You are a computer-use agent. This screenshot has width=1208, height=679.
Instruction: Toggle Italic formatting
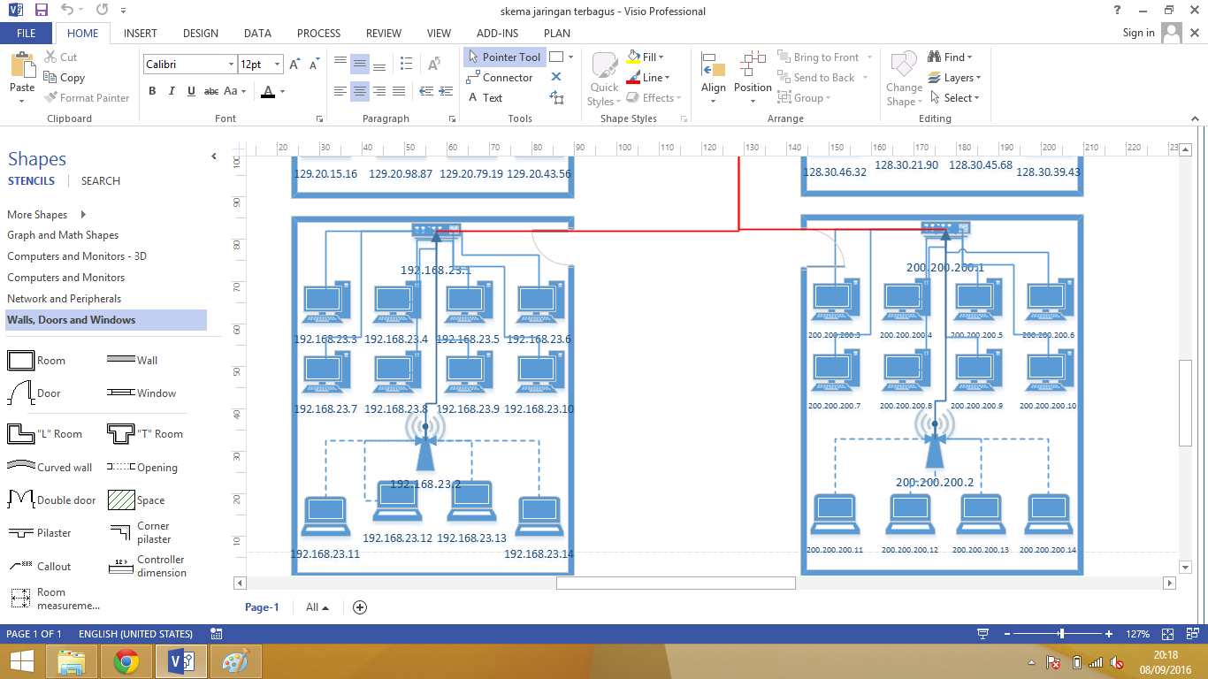click(172, 91)
